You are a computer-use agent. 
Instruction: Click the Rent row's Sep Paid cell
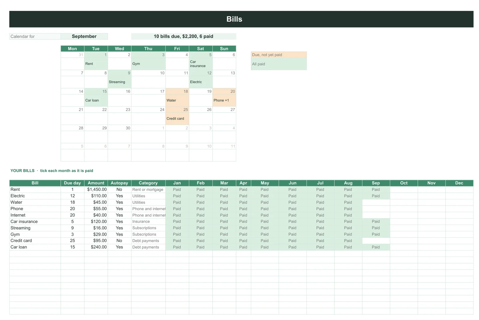pyautogui.click(x=376, y=189)
